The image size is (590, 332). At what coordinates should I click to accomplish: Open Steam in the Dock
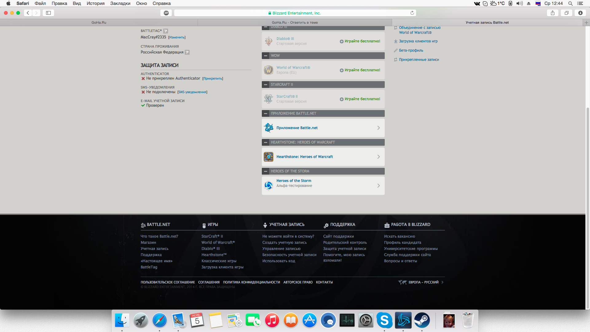pos(422,320)
